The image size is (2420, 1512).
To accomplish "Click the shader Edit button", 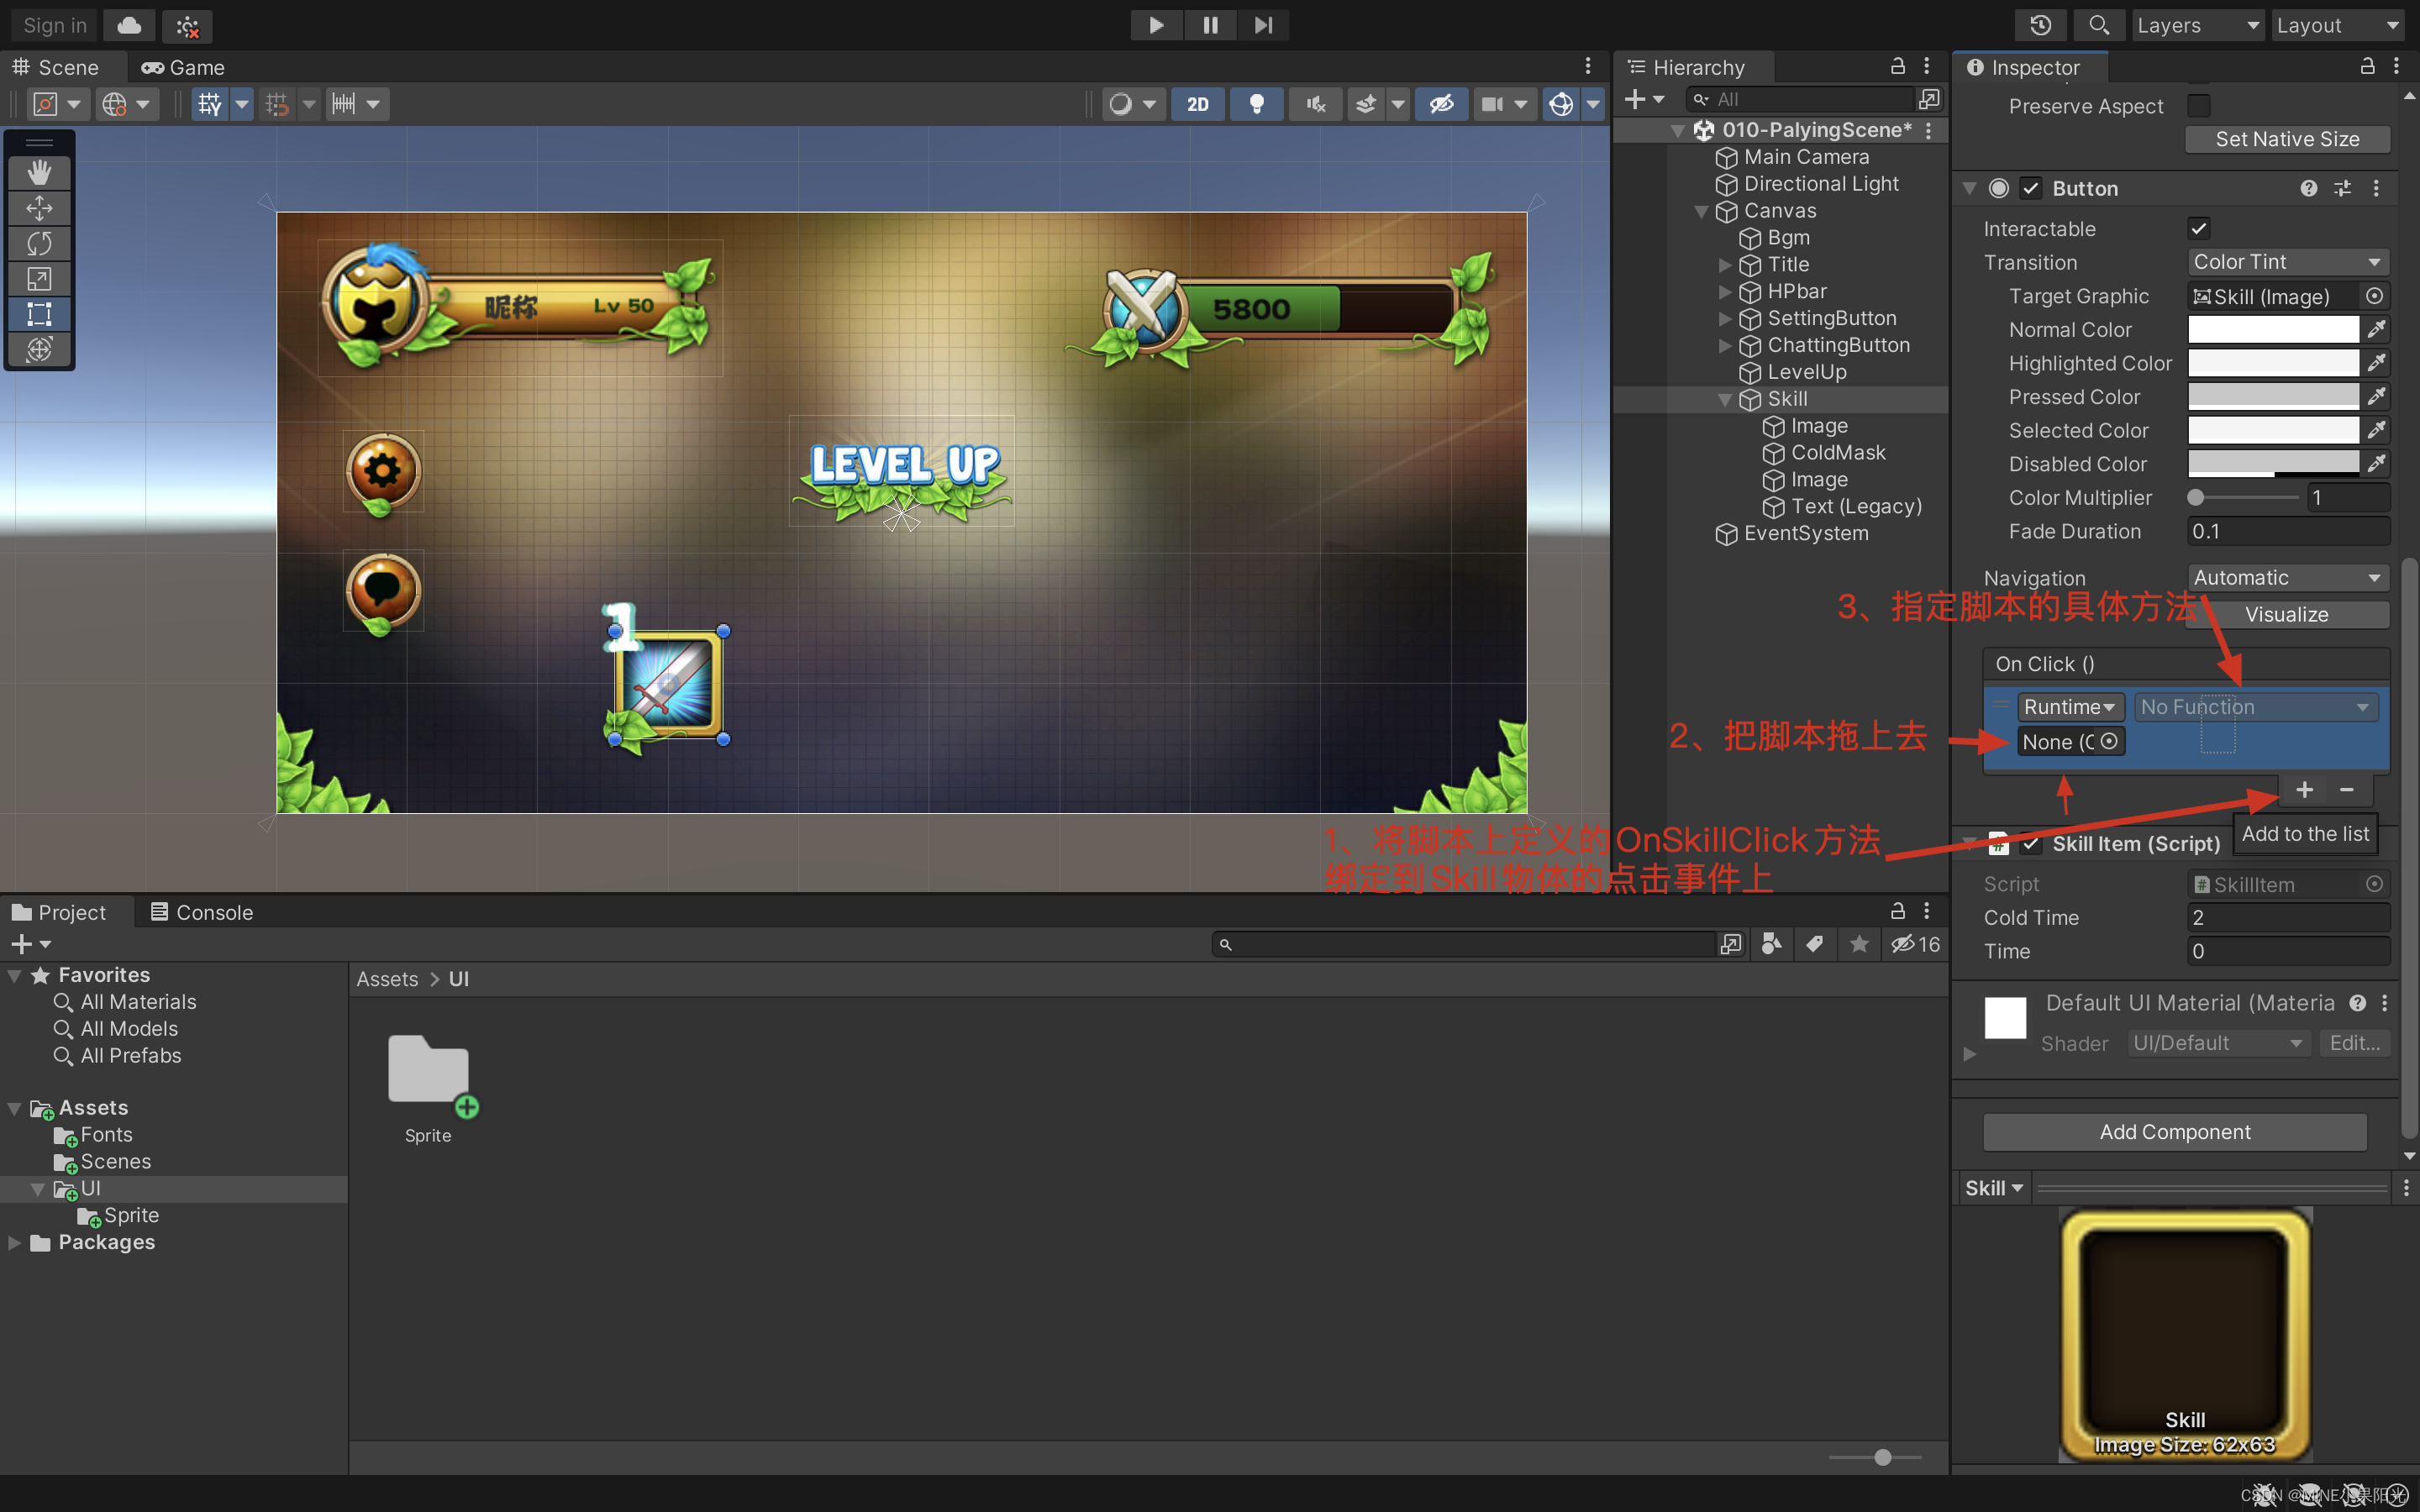I will (2354, 1043).
